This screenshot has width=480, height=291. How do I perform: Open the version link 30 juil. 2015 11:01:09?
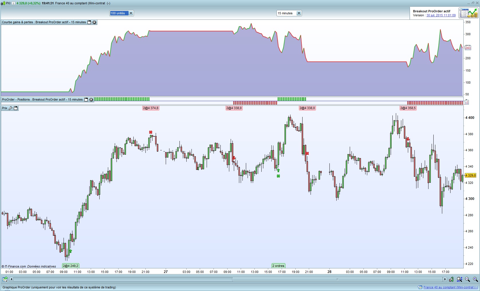441,15
